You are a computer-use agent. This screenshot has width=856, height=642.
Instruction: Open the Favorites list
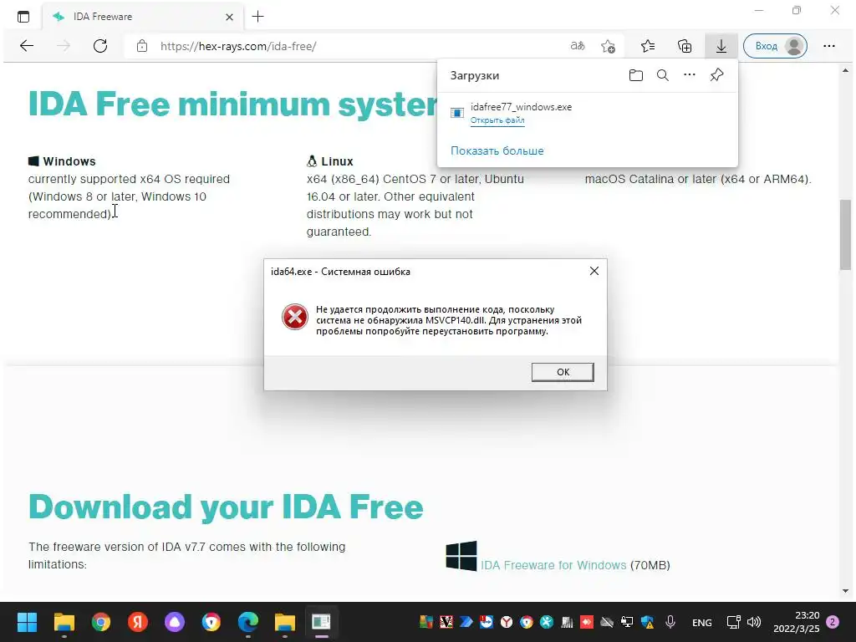click(648, 46)
